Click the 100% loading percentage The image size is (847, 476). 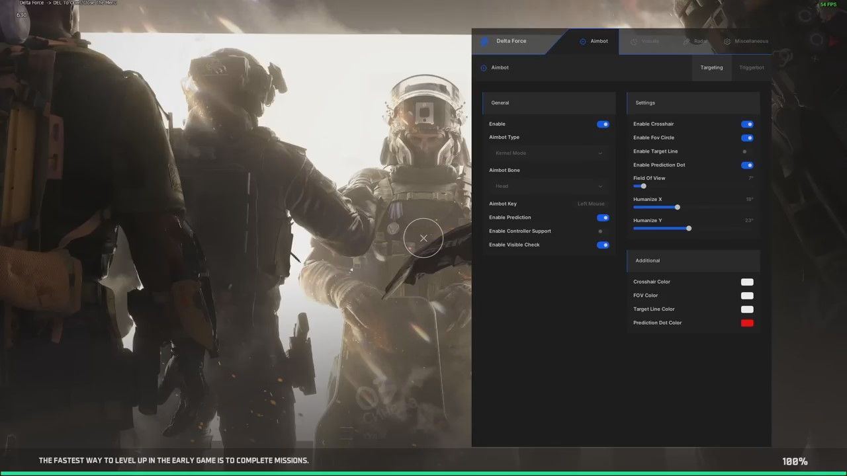tap(795, 461)
